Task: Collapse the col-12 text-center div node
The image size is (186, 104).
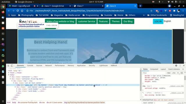Action: [x=14, y=83]
